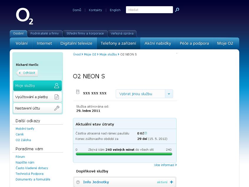The width and height of the screenshot is (249, 187).
Task: Click the Aktivní status label
Action: pyautogui.click(x=162, y=182)
